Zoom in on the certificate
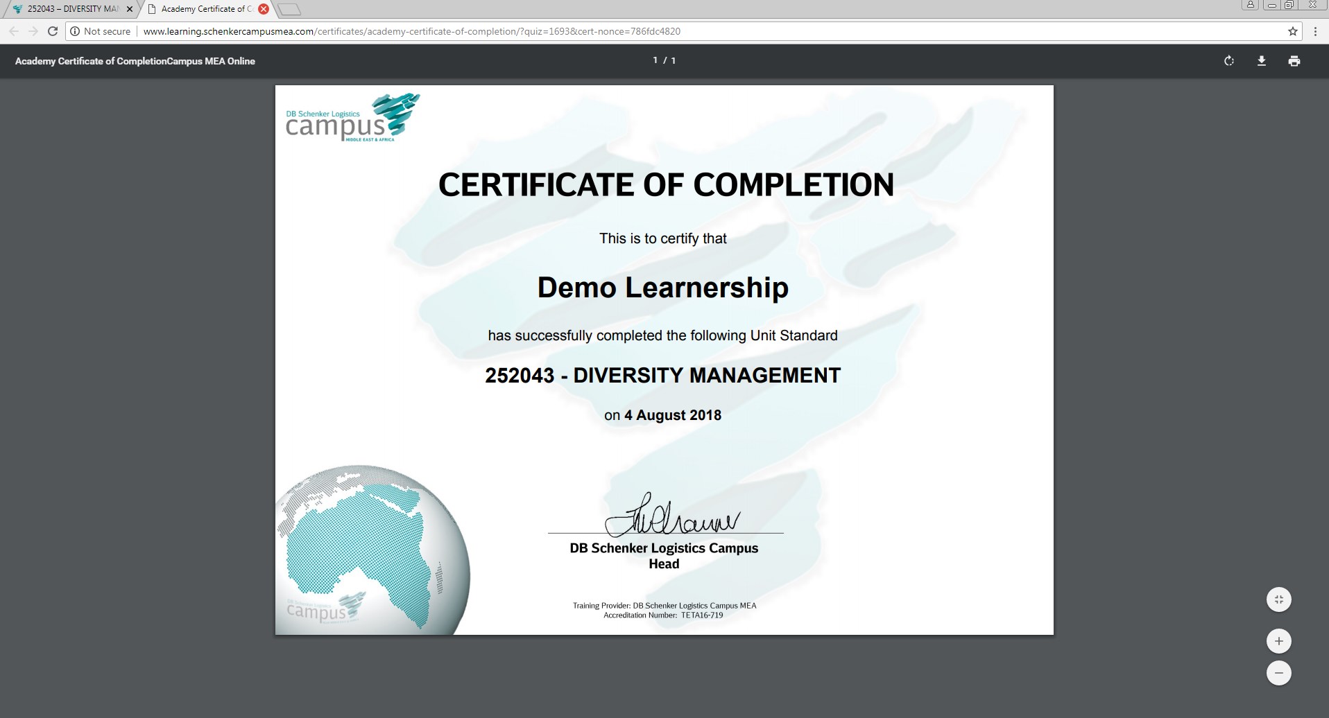 [1278, 641]
